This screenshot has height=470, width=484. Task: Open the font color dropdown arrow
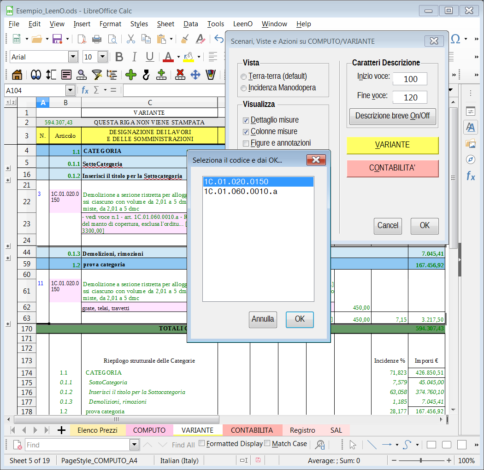pyautogui.click(x=178, y=57)
